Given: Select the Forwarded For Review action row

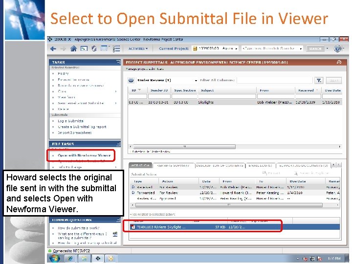Looking at the screenshot, I should (x=235, y=193).
